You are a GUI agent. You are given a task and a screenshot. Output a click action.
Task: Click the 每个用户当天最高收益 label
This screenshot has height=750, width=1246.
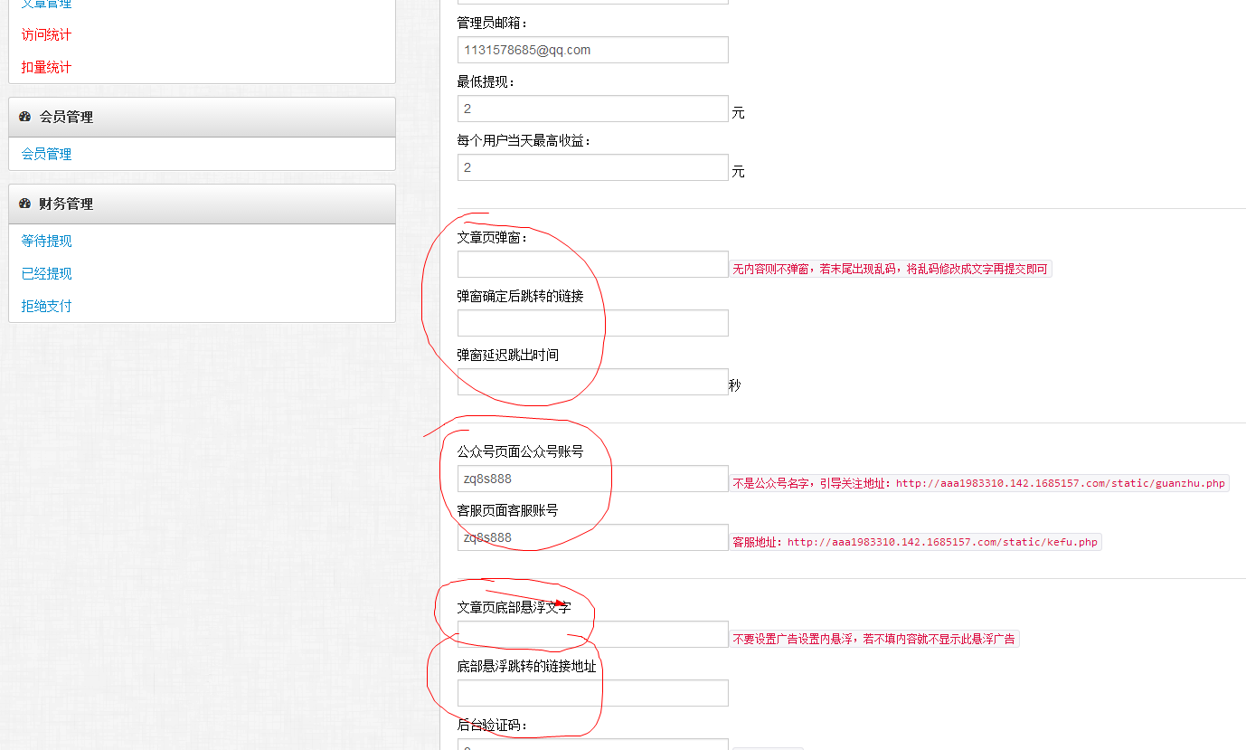pos(524,140)
